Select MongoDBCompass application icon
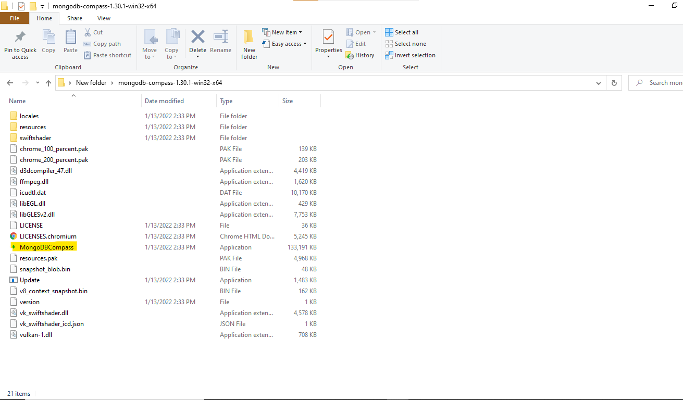This screenshot has height=400, width=683. point(14,247)
